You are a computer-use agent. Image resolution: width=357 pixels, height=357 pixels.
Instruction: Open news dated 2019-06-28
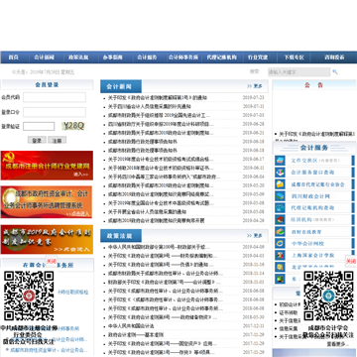click(x=161, y=124)
